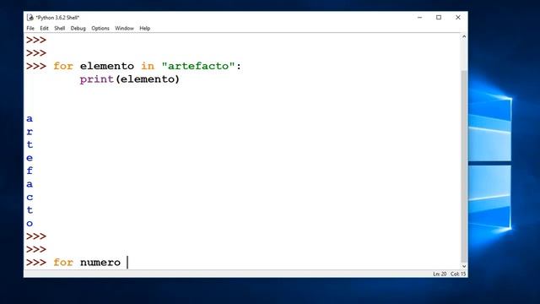
Task: Open the Help menu
Action: pos(144,28)
